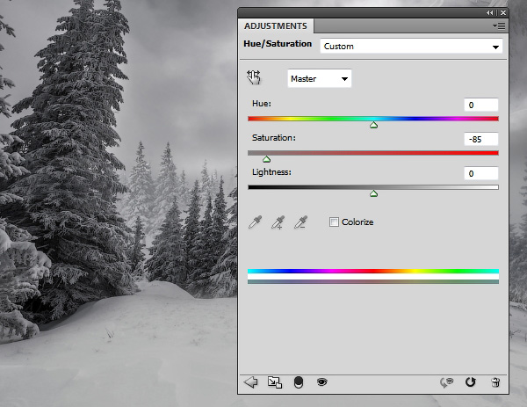This screenshot has height=407, width=527.
Task: Select the on-image targeted adjustment hand tool
Action: click(x=254, y=77)
